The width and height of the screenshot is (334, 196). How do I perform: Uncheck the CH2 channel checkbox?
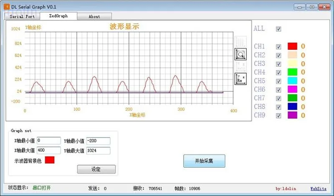coord(278,55)
